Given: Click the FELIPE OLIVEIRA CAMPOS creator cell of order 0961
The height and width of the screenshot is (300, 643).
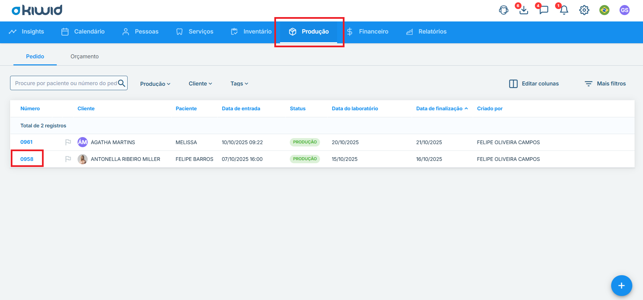Looking at the screenshot, I should coord(508,142).
